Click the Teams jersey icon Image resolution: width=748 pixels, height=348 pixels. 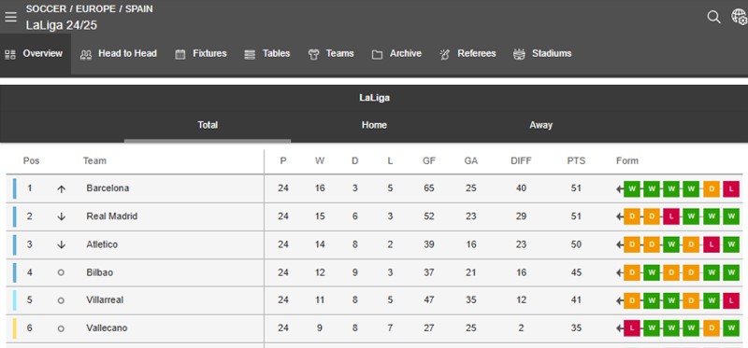click(313, 55)
